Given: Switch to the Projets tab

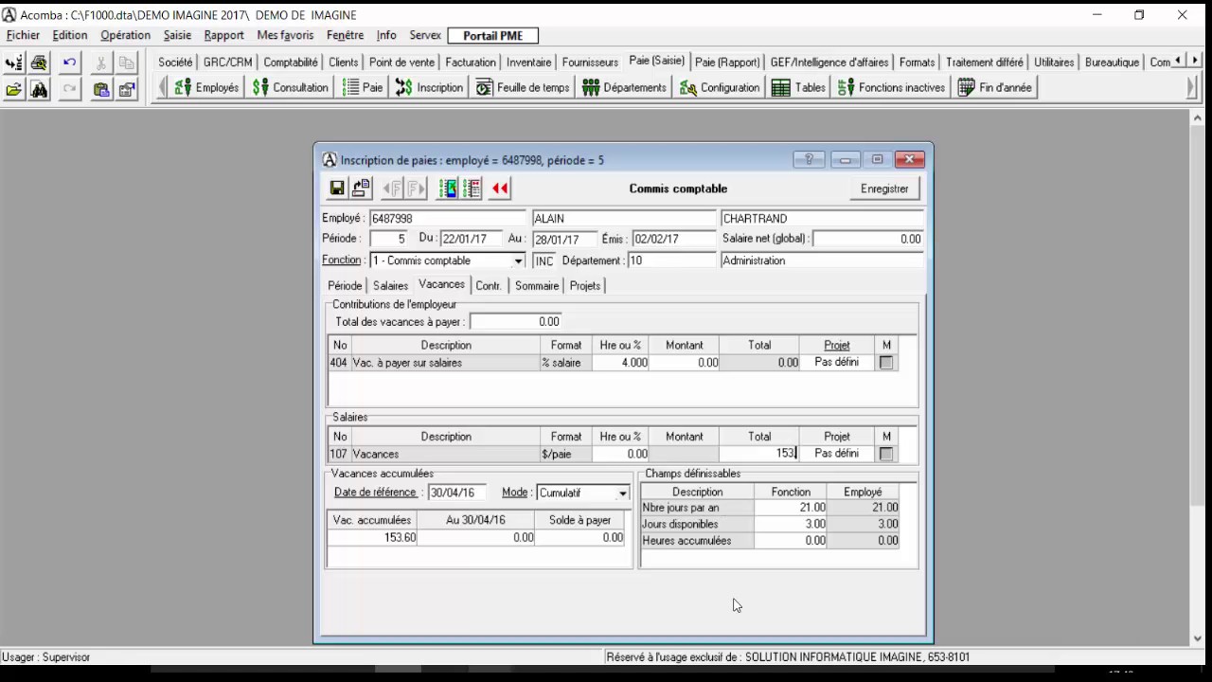Looking at the screenshot, I should [x=585, y=285].
